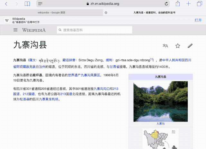The height and width of the screenshot is (149, 206).
Task: Click the zh.m.wikipedia.org address bar
Action: click(103, 4)
